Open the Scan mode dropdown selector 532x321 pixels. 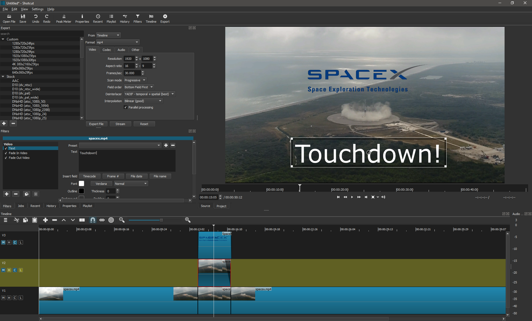(x=135, y=80)
